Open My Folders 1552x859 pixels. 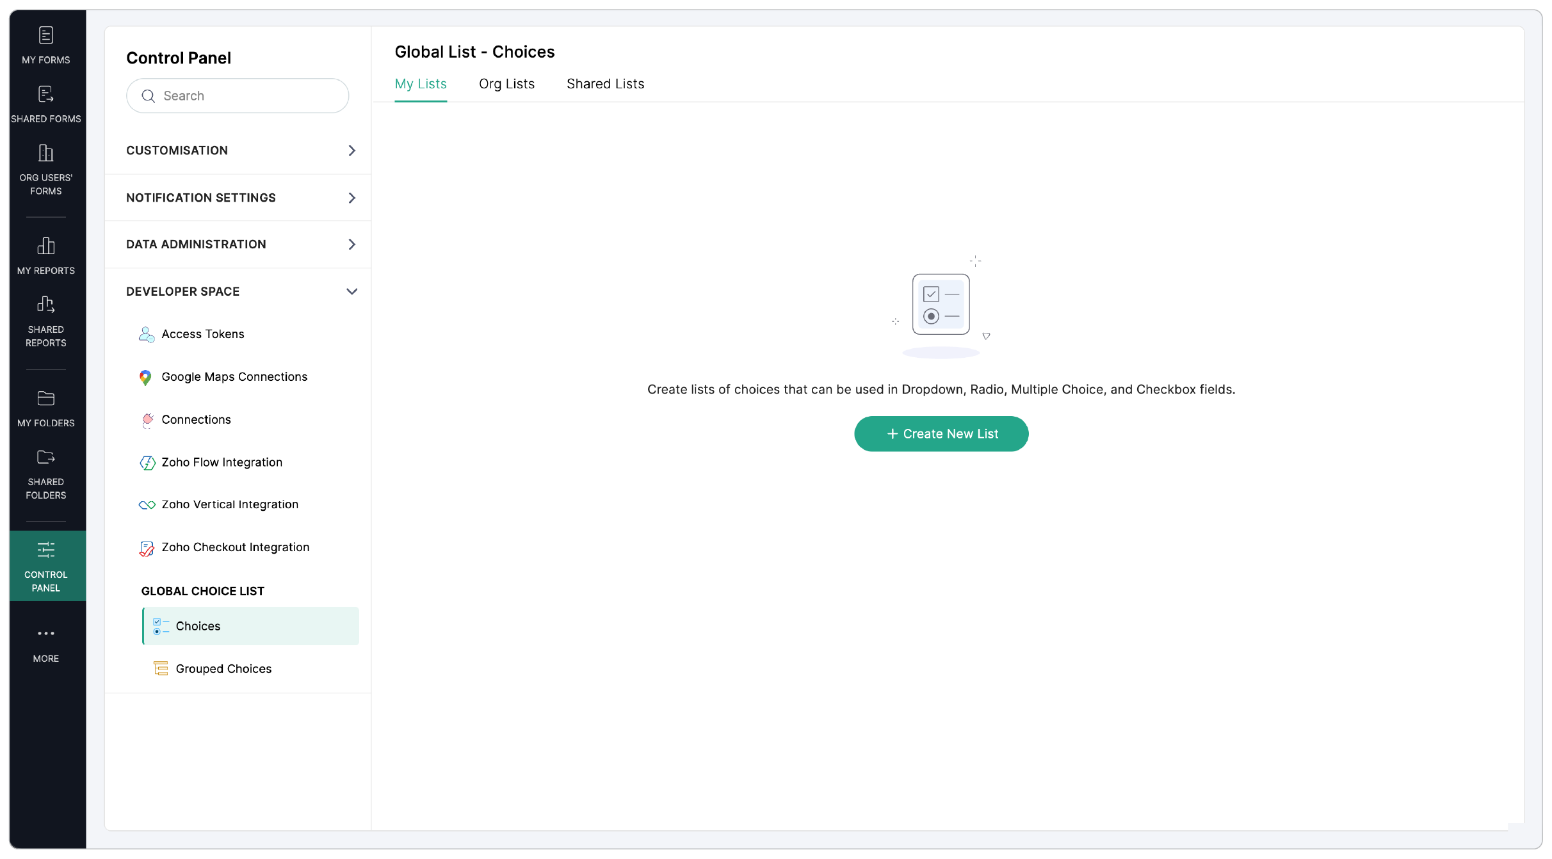pyautogui.click(x=46, y=408)
